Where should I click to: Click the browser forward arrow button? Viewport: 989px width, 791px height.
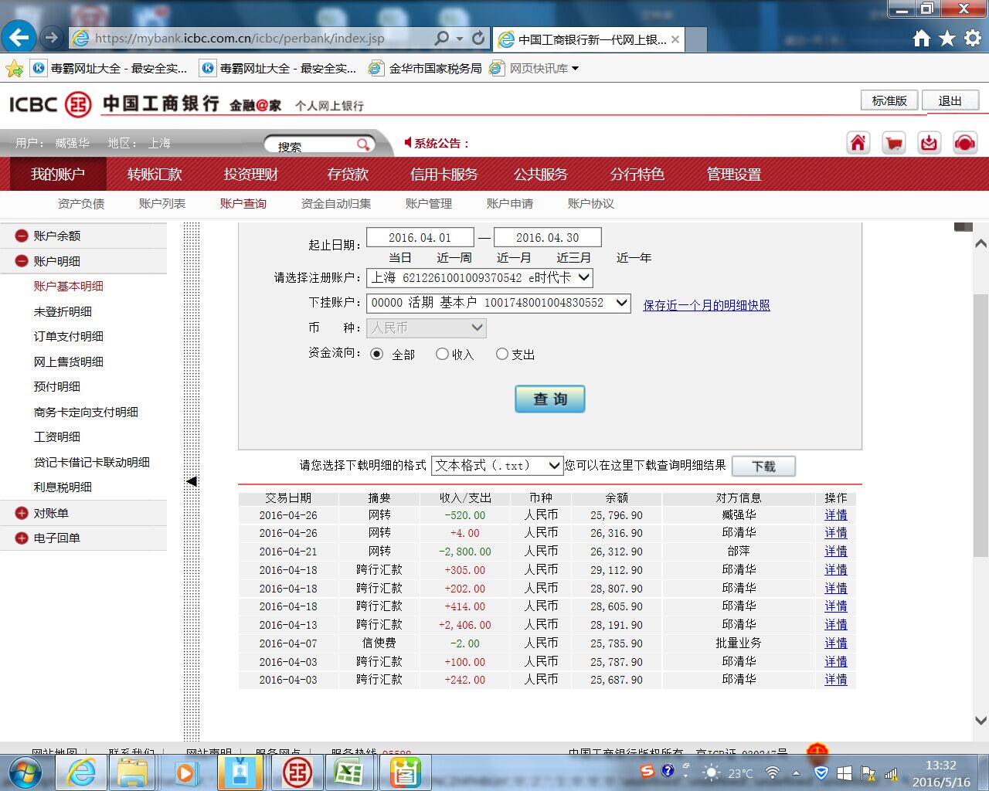click(52, 37)
